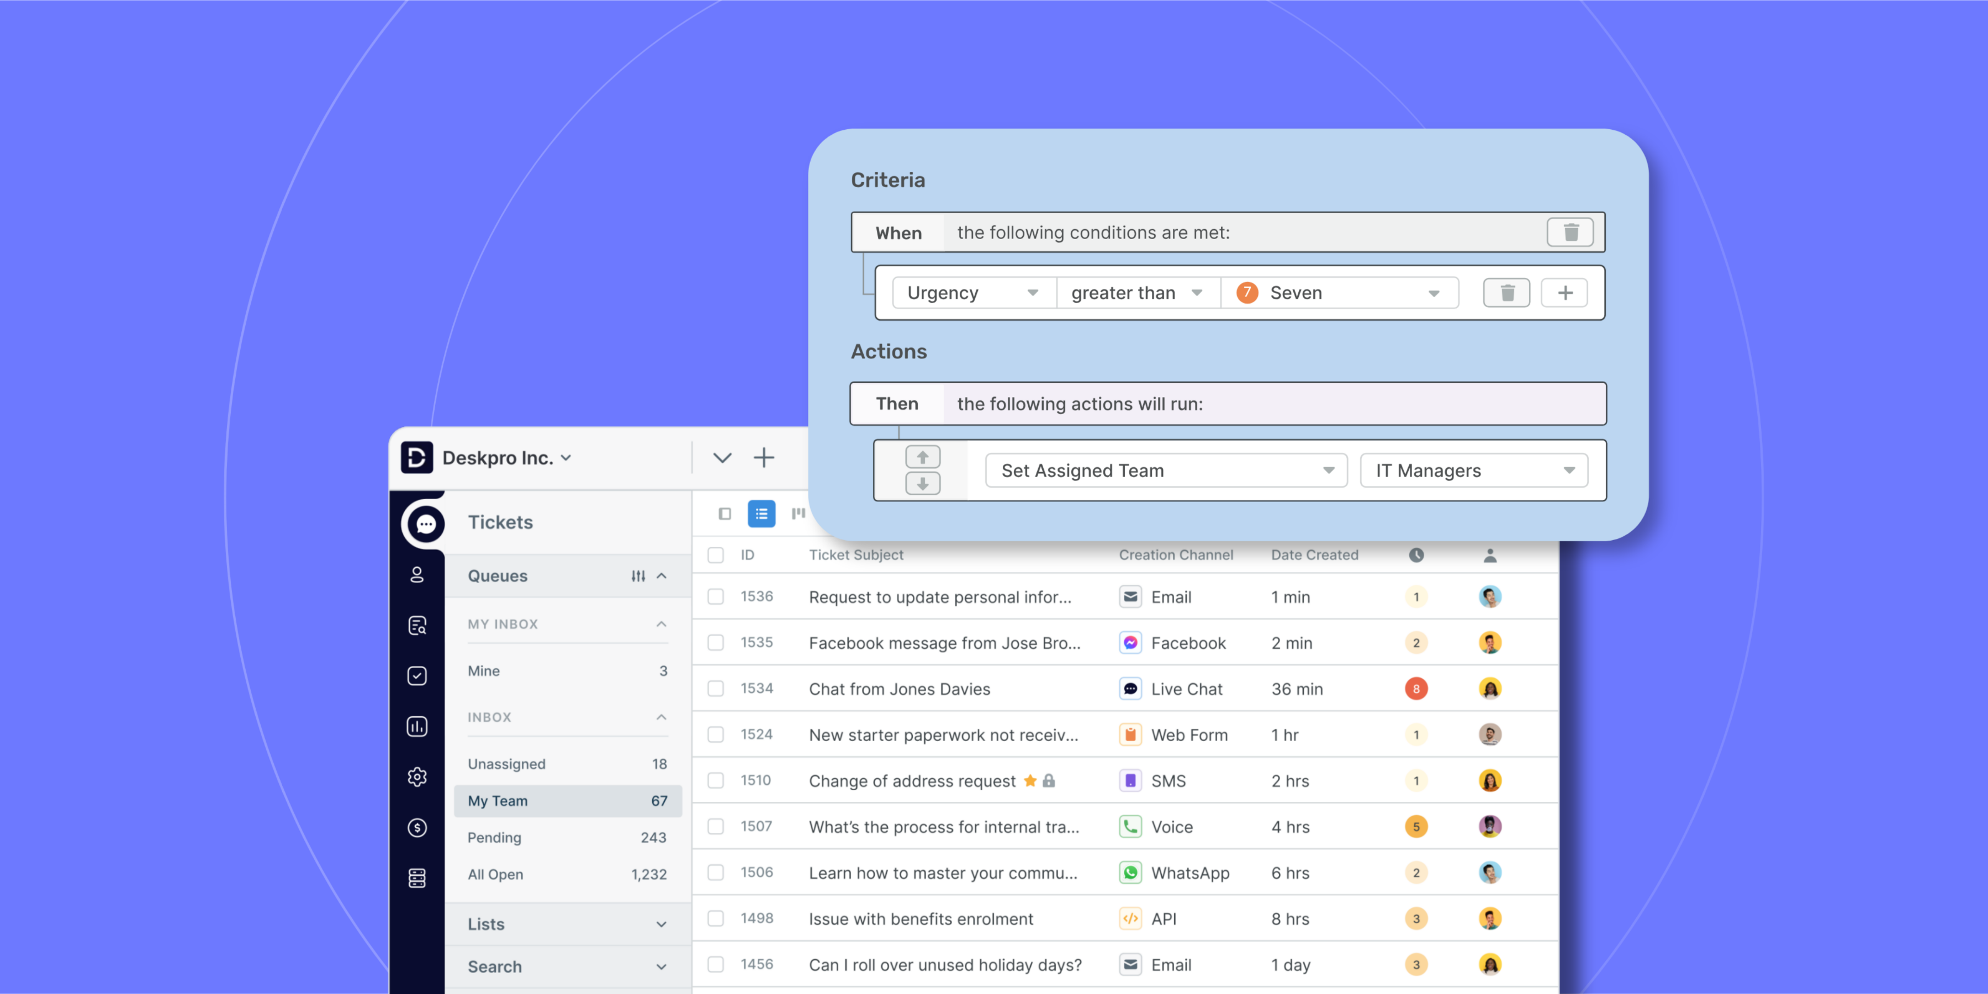The image size is (1988, 994).
Task: Open Queues filter settings sliders icon
Action: coord(637,577)
